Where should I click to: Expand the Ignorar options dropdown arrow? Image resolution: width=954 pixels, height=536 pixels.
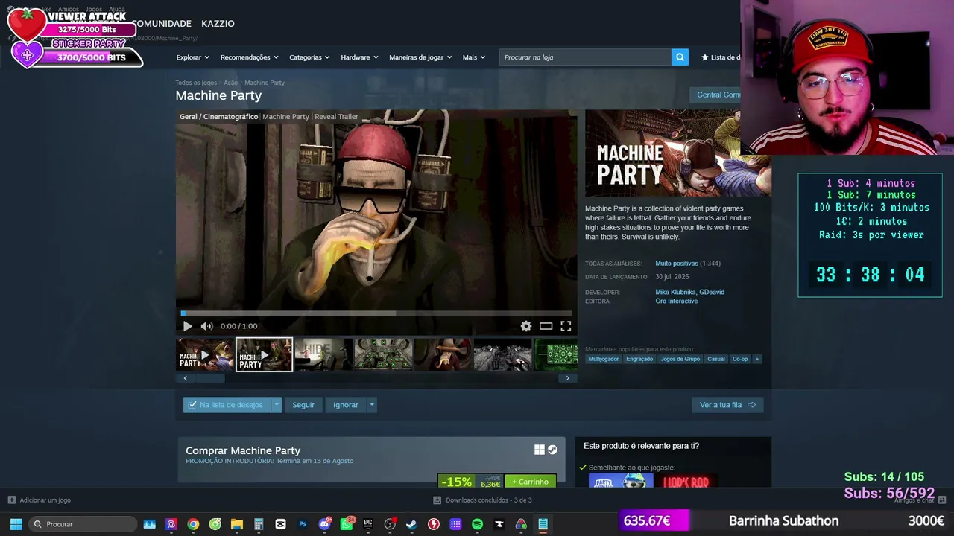[x=371, y=405]
